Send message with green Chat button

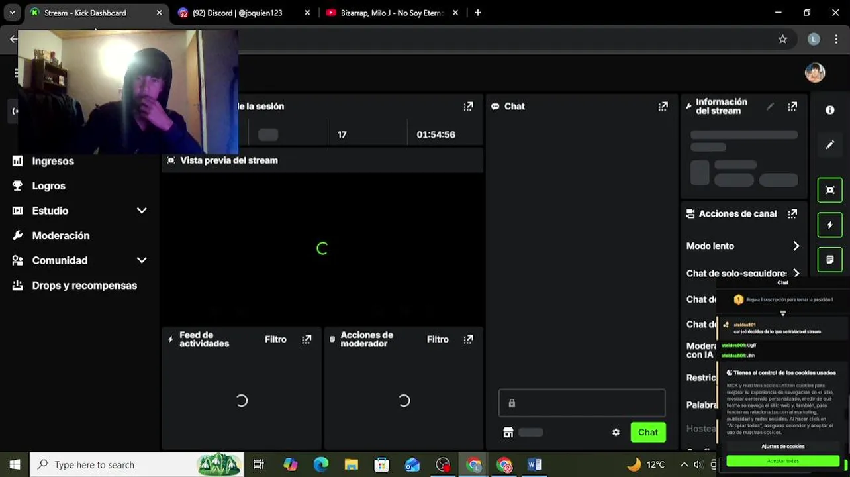(x=648, y=432)
